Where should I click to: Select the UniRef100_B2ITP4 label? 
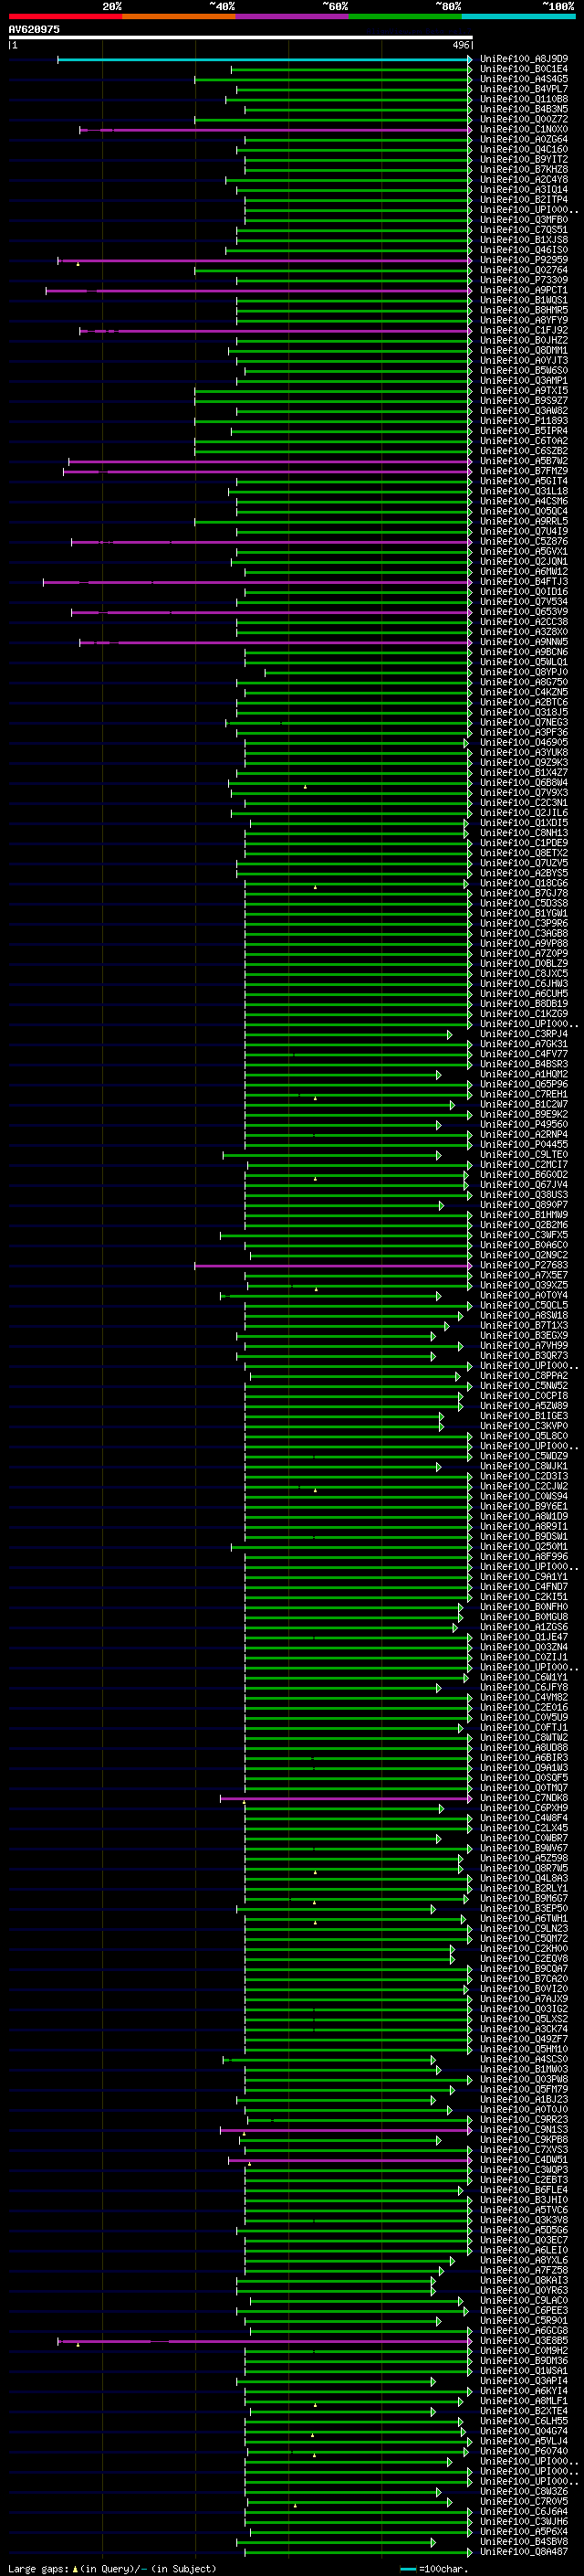click(523, 200)
